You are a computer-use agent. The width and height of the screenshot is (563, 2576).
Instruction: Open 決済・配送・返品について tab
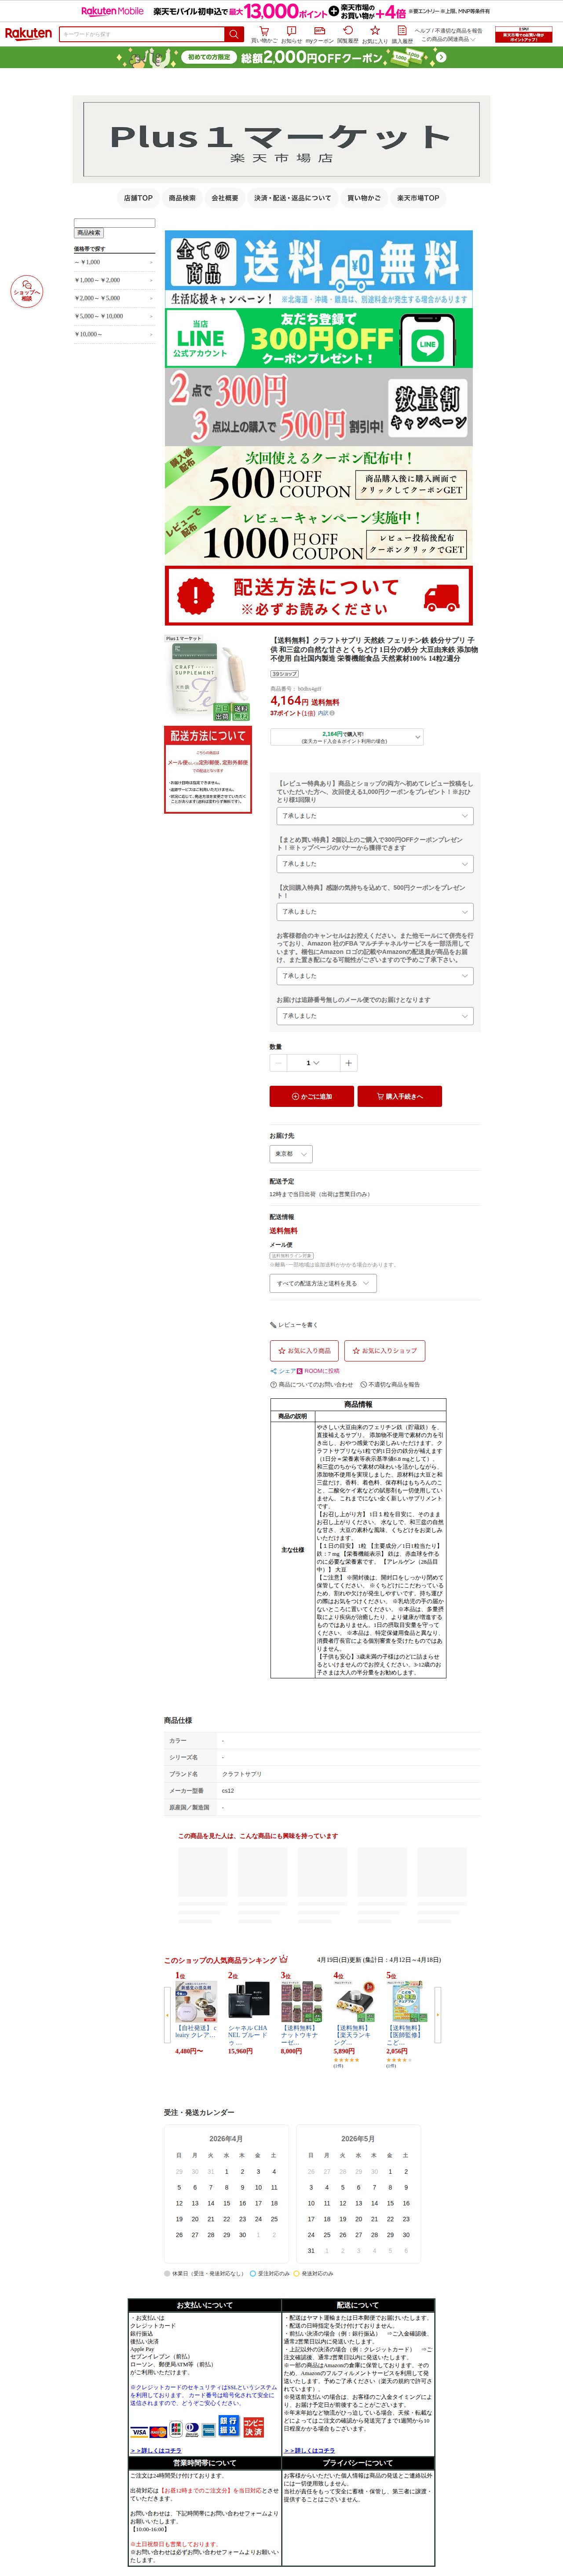292,198
